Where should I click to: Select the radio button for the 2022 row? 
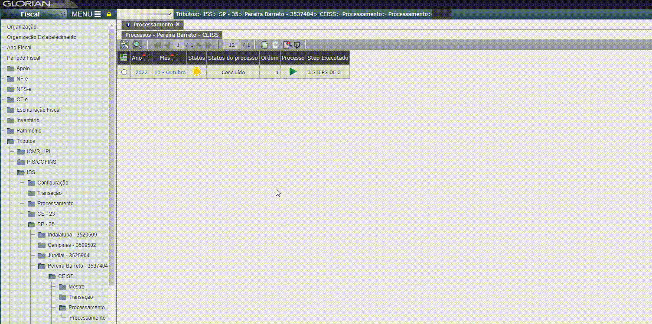pyautogui.click(x=124, y=72)
